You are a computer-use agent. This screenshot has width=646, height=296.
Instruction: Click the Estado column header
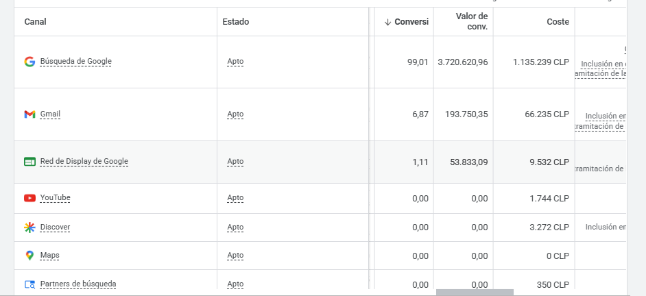tap(235, 22)
